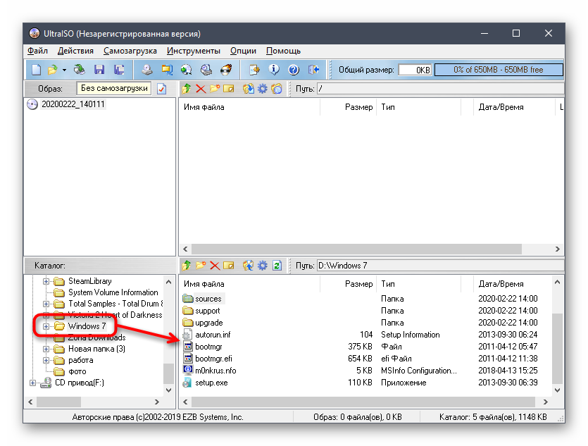Viewport: 588px width, 446px height.
Task: Click the Exit door icon in toolbar
Action: click(314, 70)
